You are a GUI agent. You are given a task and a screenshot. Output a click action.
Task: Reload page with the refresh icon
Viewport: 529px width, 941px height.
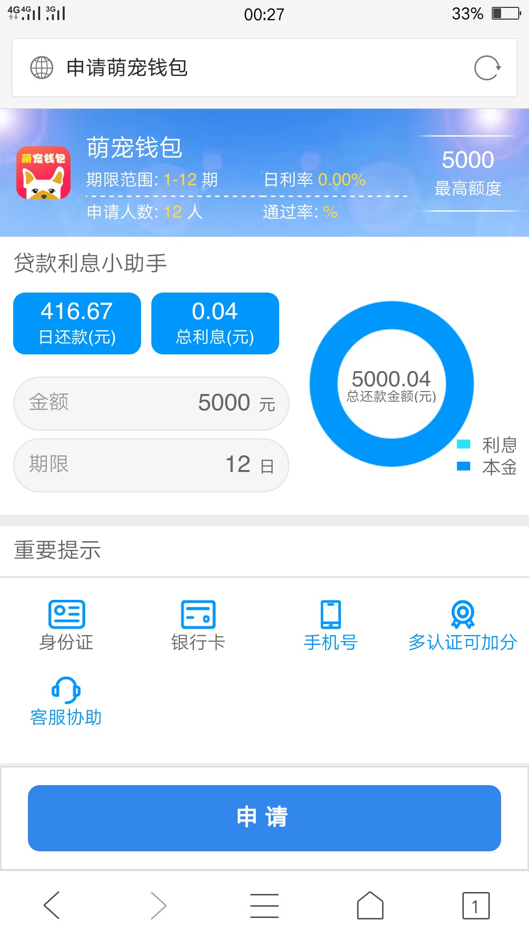pyautogui.click(x=487, y=68)
